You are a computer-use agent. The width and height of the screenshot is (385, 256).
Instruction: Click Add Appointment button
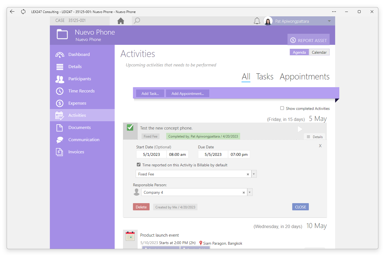pos(188,94)
